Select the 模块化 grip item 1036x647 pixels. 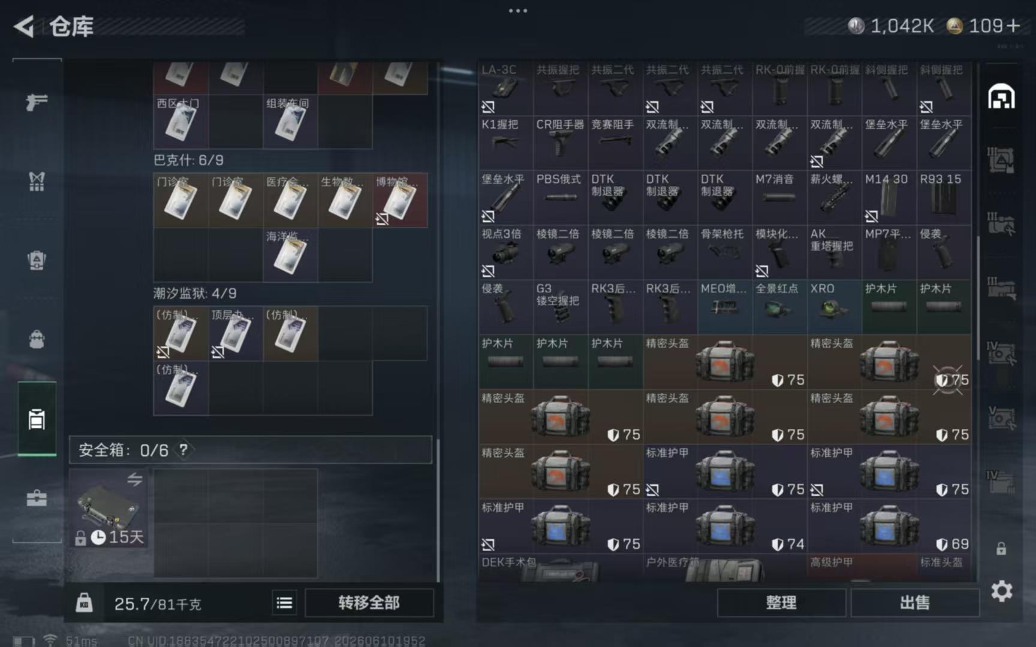779,253
